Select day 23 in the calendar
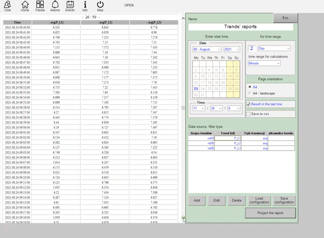The image size is (324, 238). [x=196, y=89]
